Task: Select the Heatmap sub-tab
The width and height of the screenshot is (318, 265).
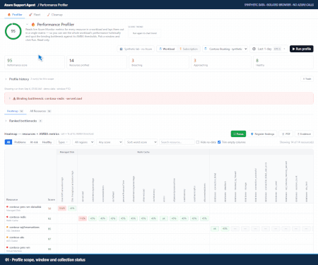Action: (x=15, y=111)
